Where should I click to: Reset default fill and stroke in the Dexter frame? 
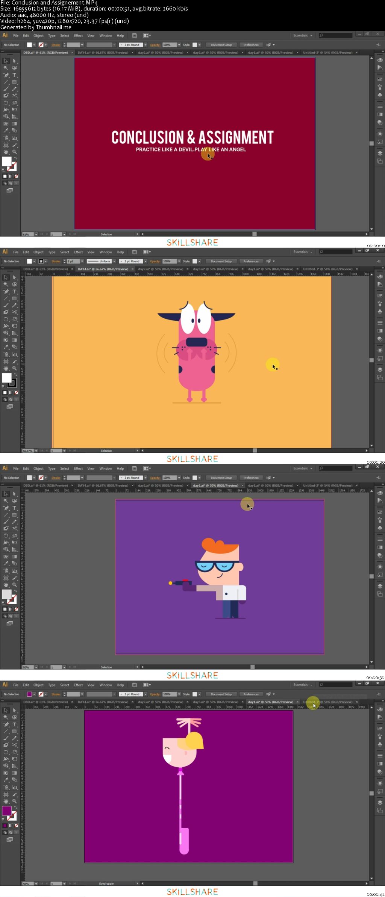[4, 602]
